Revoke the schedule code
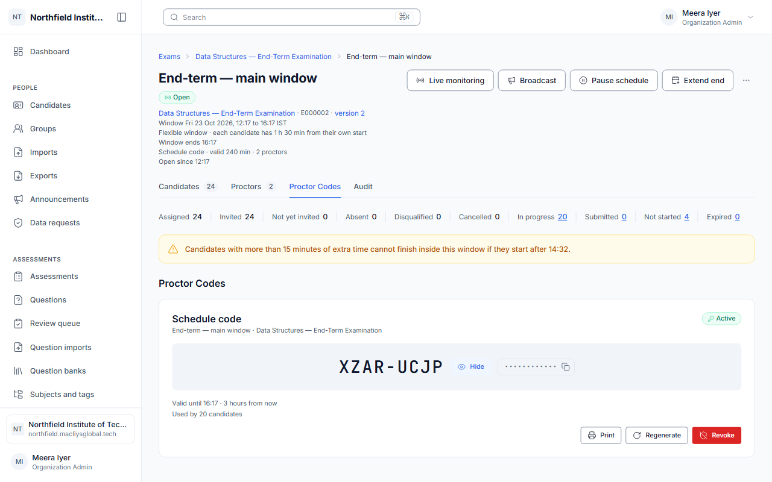The image size is (772, 482). (717, 436)
